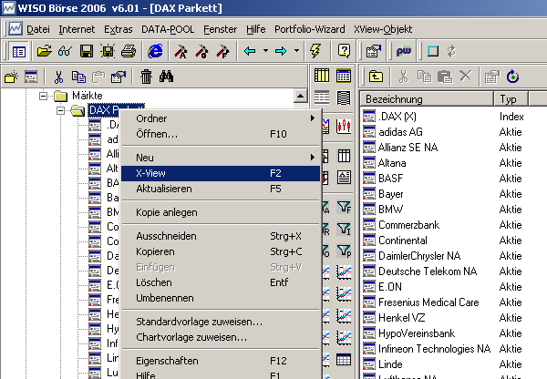Select Infineon Technologies NA in the list
Viewport: 547px width, 379px height.
[434, 349]
